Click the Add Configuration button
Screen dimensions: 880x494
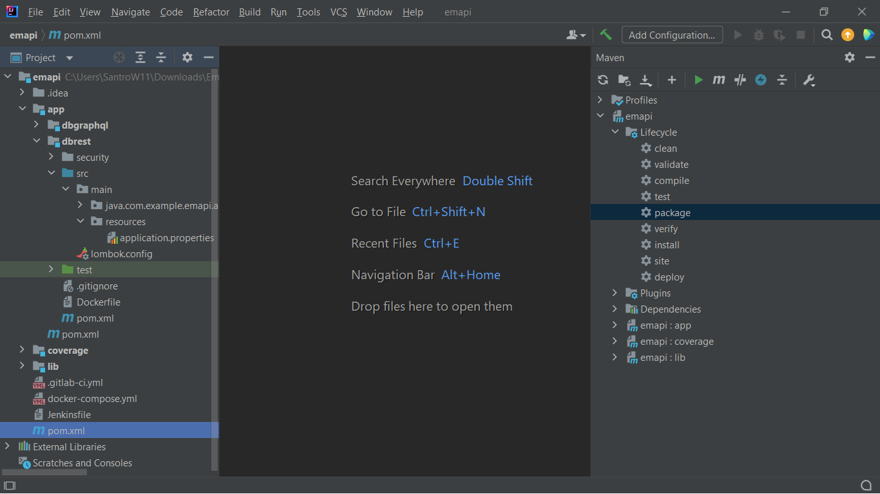[672, 35]
